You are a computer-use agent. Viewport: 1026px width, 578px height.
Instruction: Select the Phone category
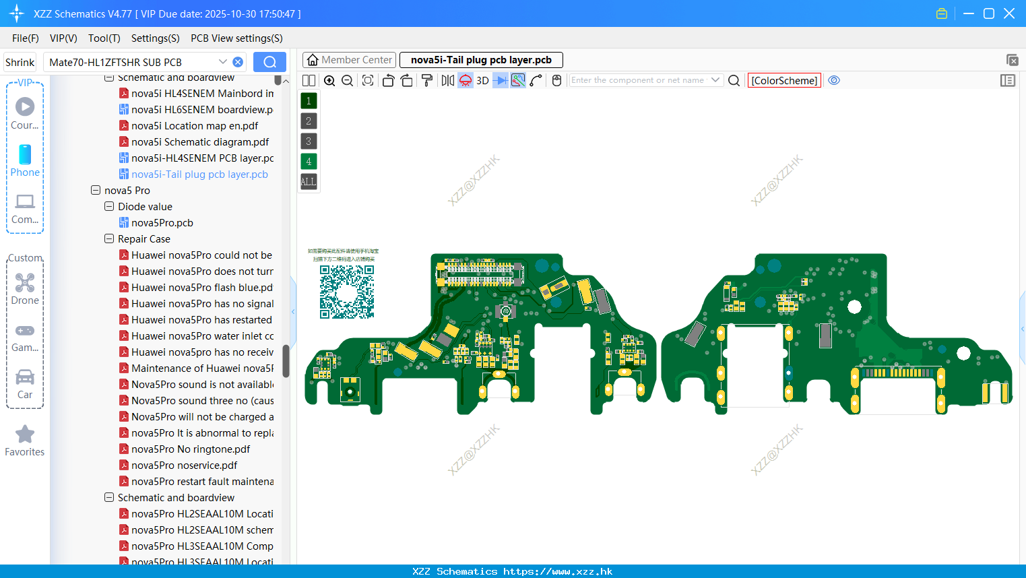click(x=25, y=160)
